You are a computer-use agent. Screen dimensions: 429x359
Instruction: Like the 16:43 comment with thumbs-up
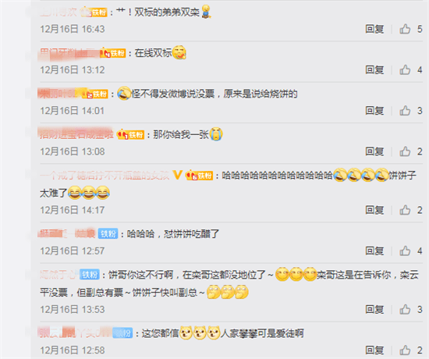pyautogui.click(x=405, y=29)
